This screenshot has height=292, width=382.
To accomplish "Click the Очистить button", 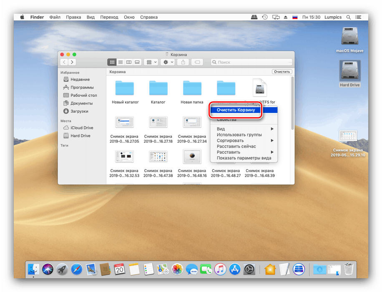I will pos(281,72).
